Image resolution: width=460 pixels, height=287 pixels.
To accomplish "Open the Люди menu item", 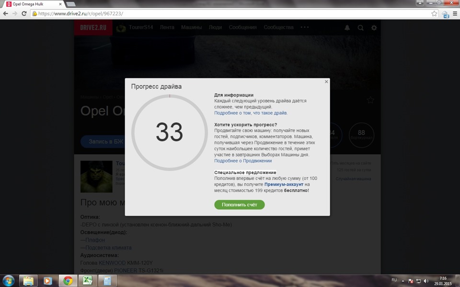I will (215, 27).
